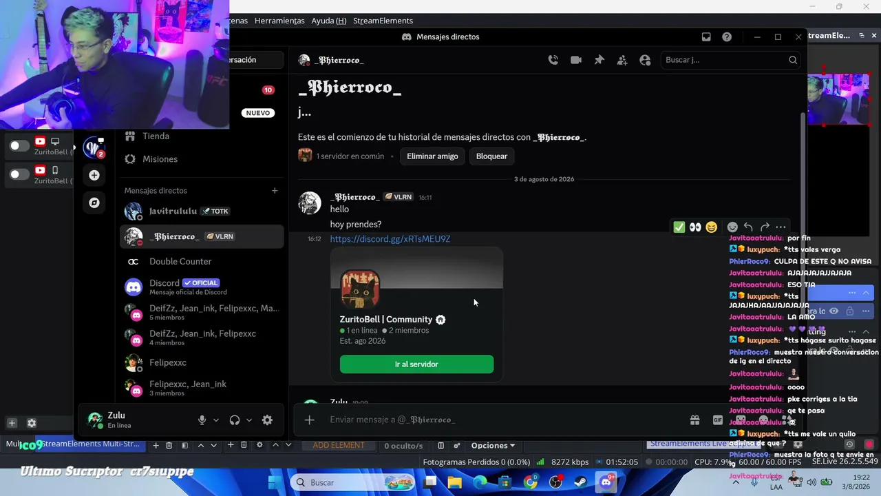Forward the hovered message
Image resolution: width=881 pixels, height=496 pixels.
764,227
